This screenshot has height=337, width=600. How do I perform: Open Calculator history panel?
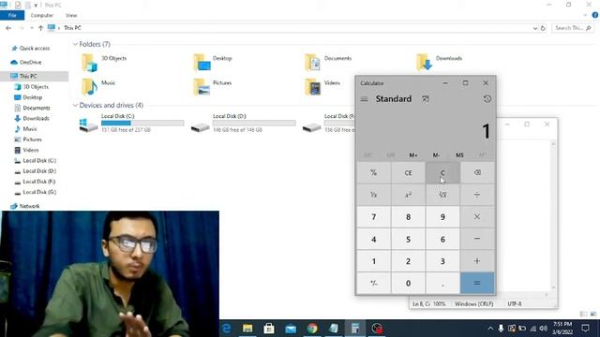coord(487,99)
